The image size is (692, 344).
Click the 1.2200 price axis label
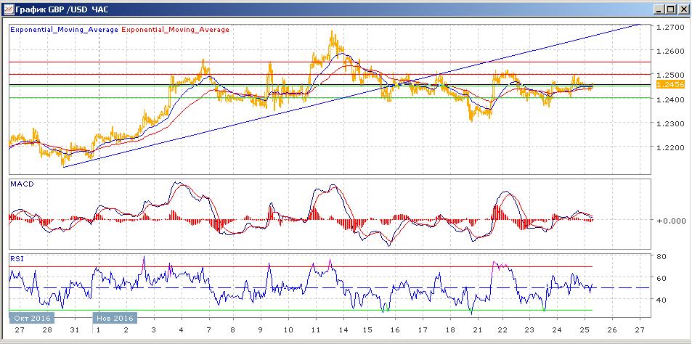[672, 148]
